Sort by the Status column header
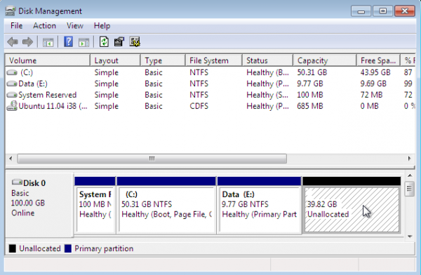 tap(267, 60)
